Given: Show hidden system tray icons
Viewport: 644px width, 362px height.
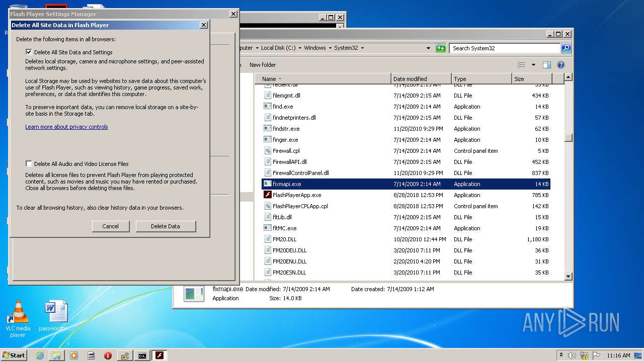Looking at the screenshot, I should [561, 355].
